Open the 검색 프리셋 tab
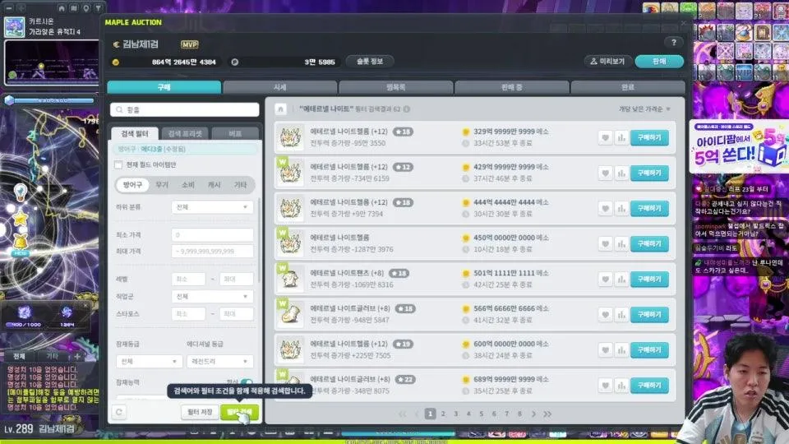This screenshot has width=789, height=444. pos(185,133)
